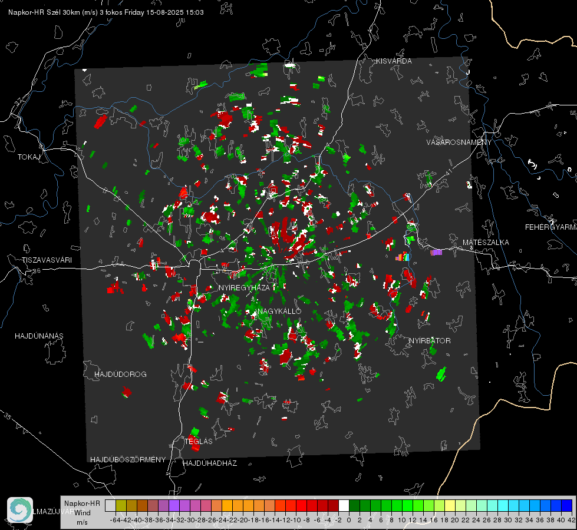The height and width of the screenshot is (530, 577).
Task: Click the MÁTÉSZALKA town label
Action: [486, 243]
